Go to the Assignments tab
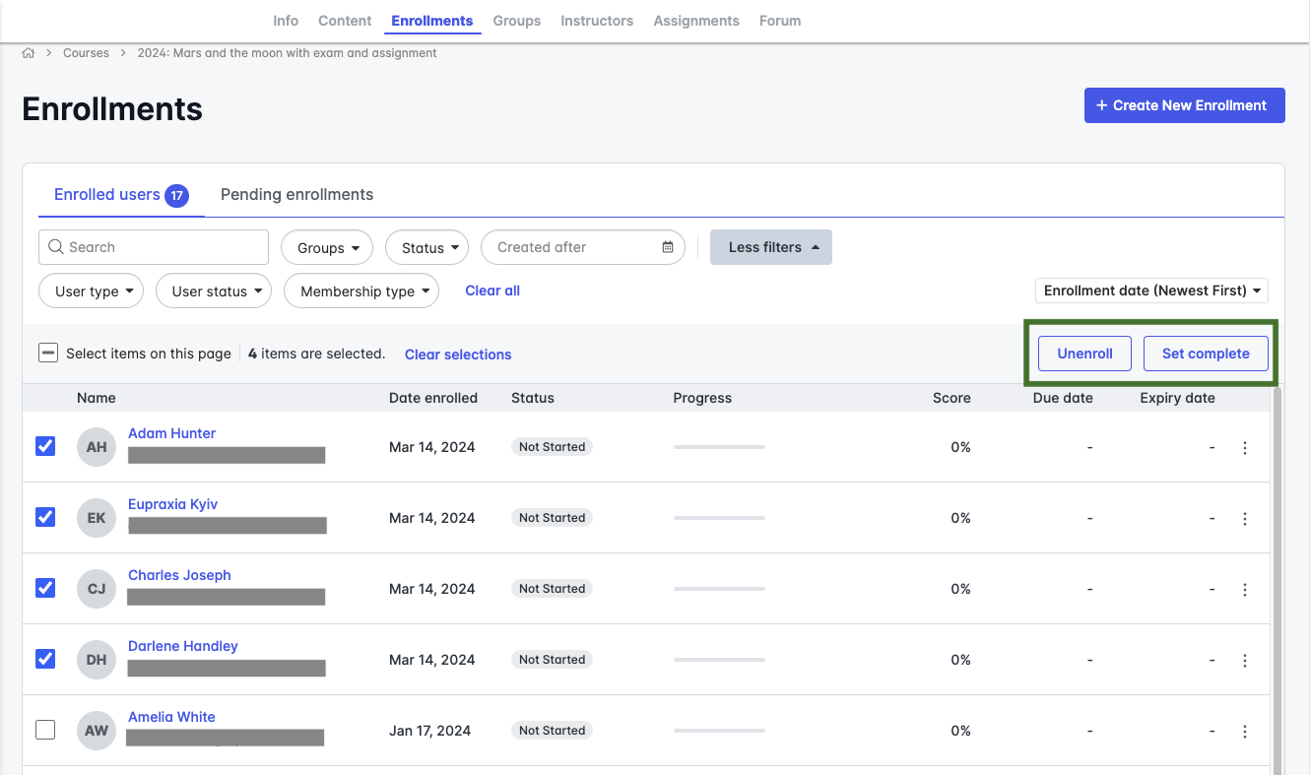1310x775 pixels. 695,21
